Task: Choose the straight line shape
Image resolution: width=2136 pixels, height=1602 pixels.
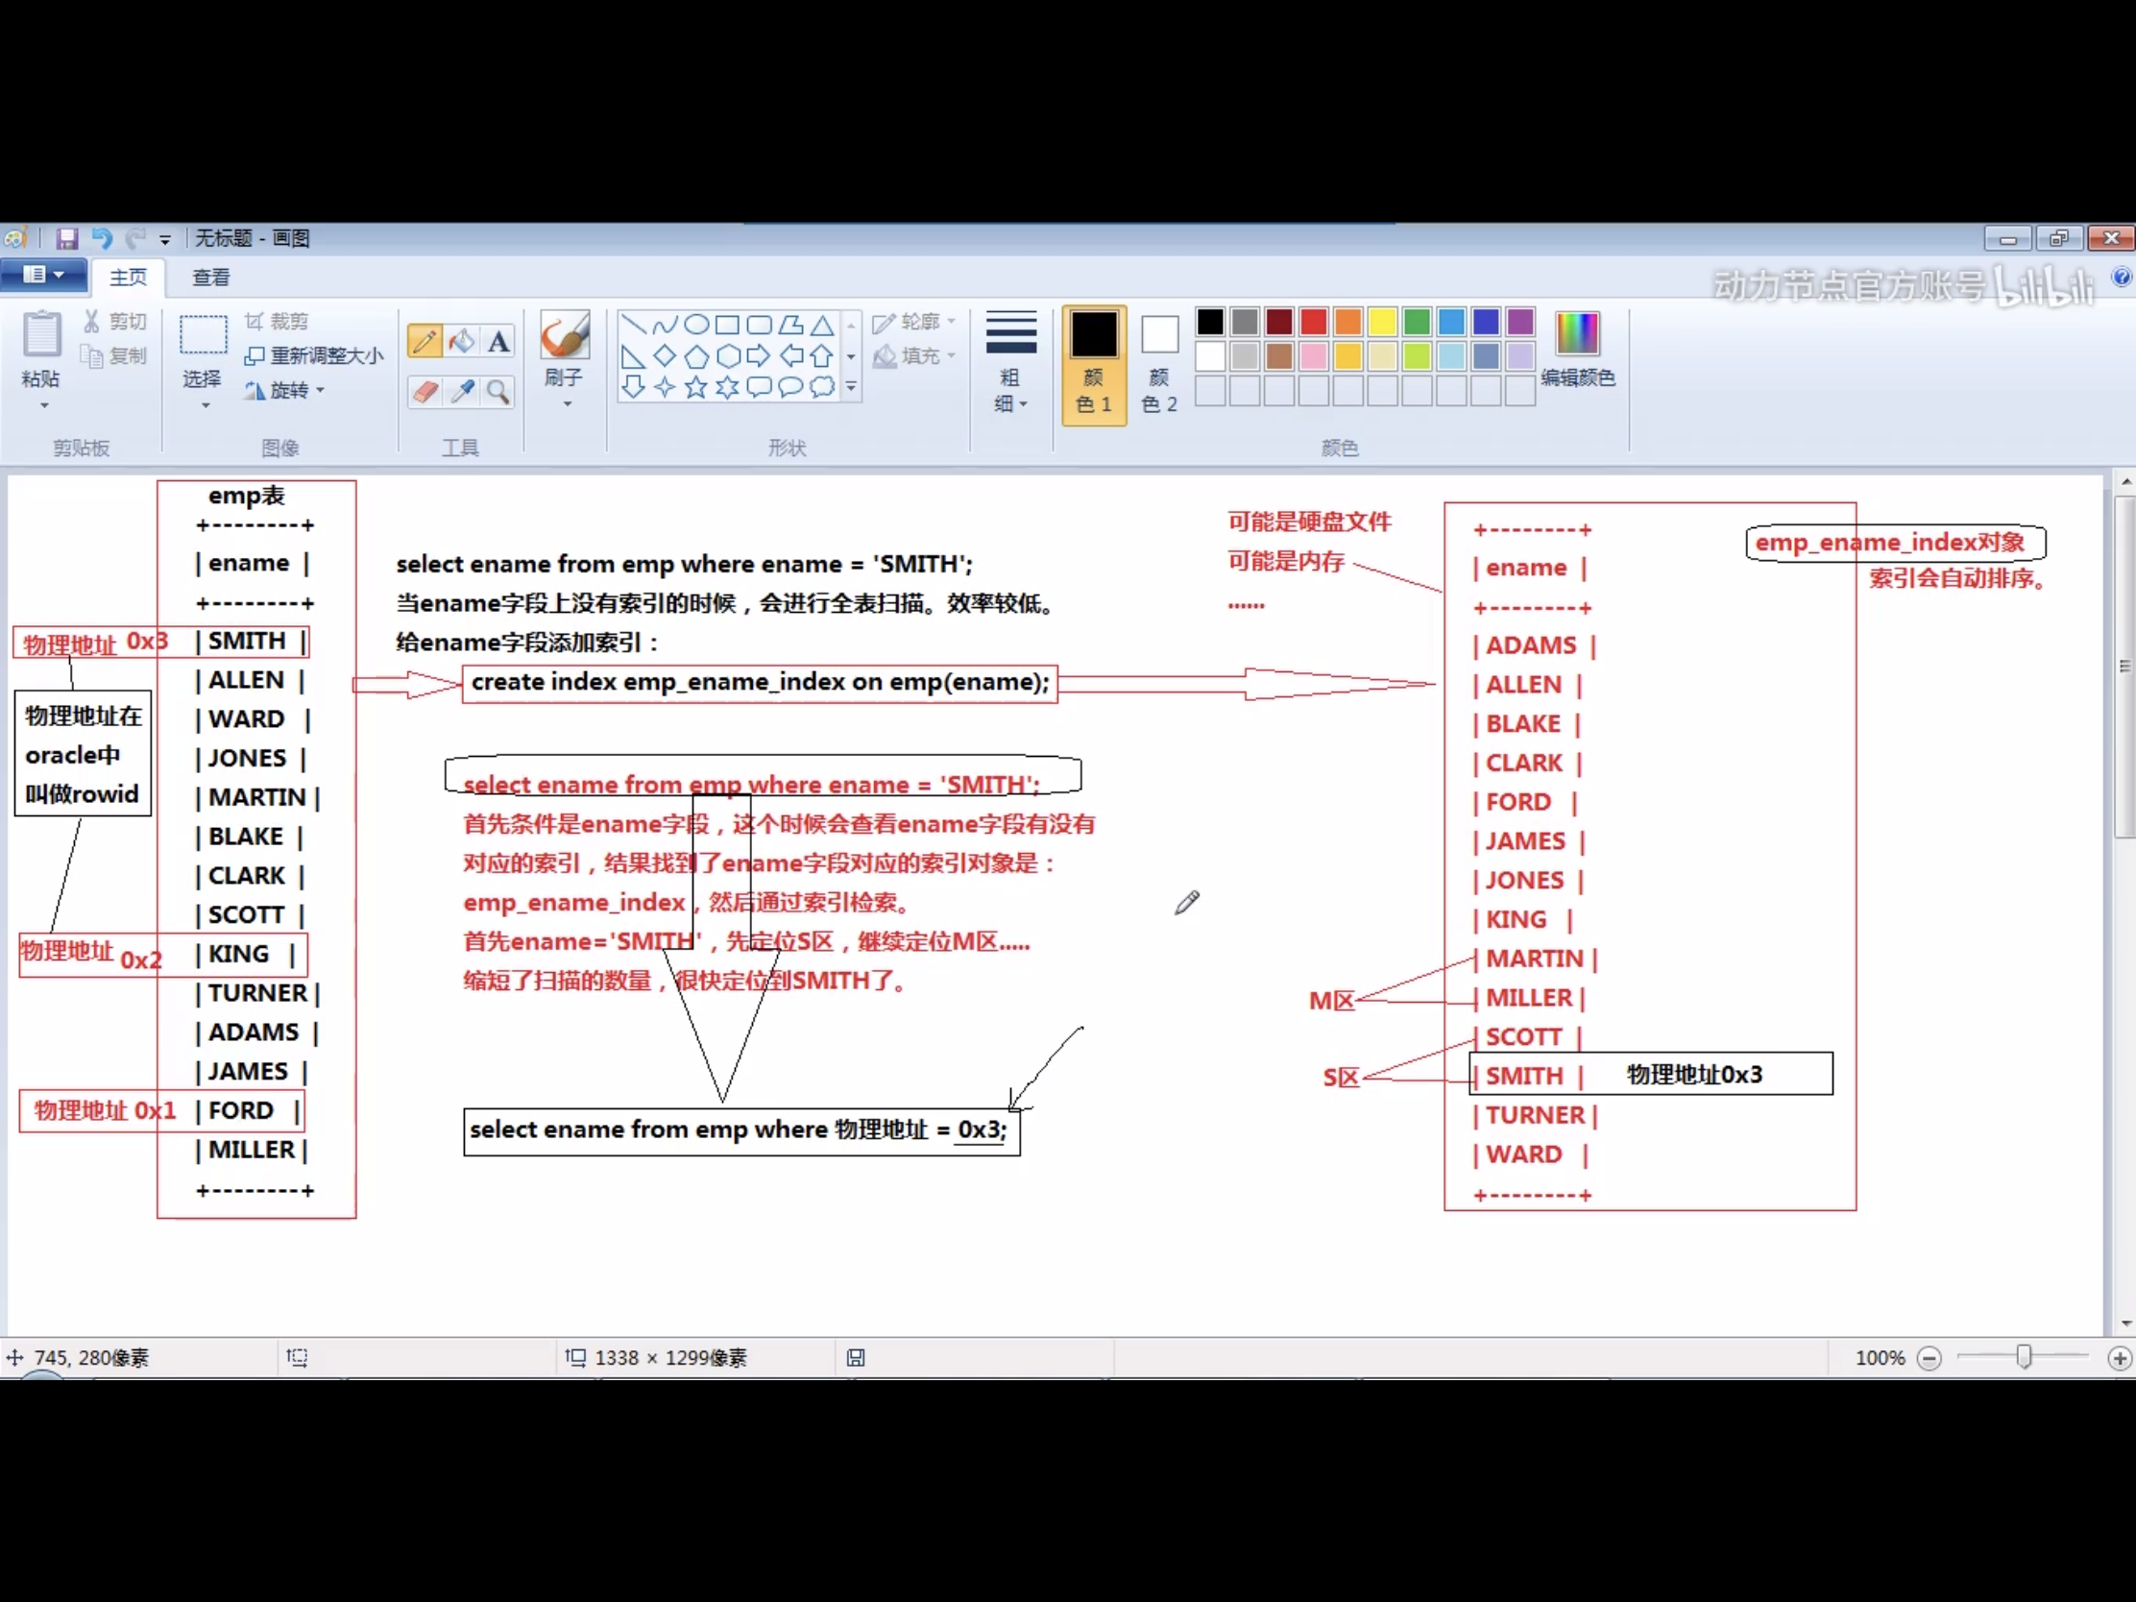Action: [x=634, y=325]
